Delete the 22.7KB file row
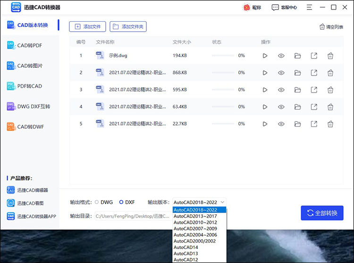 point(330,124)
